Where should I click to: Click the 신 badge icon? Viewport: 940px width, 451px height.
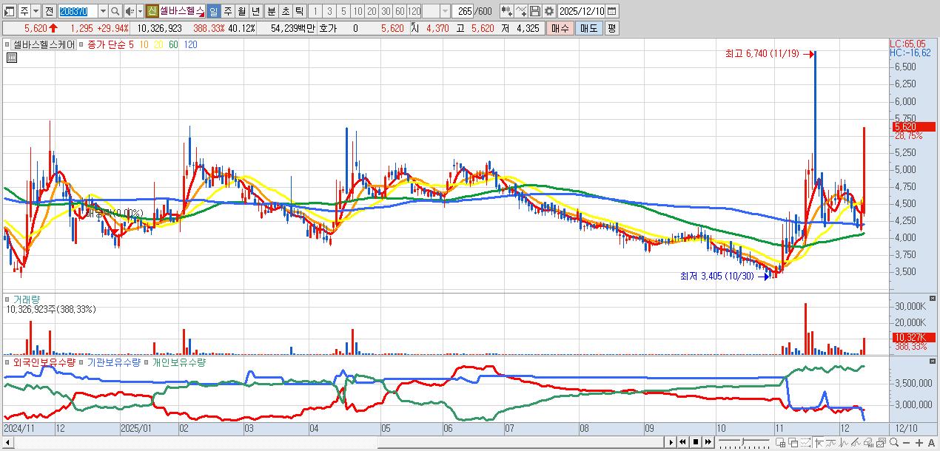pyautogui.click(x=151, y=12)
